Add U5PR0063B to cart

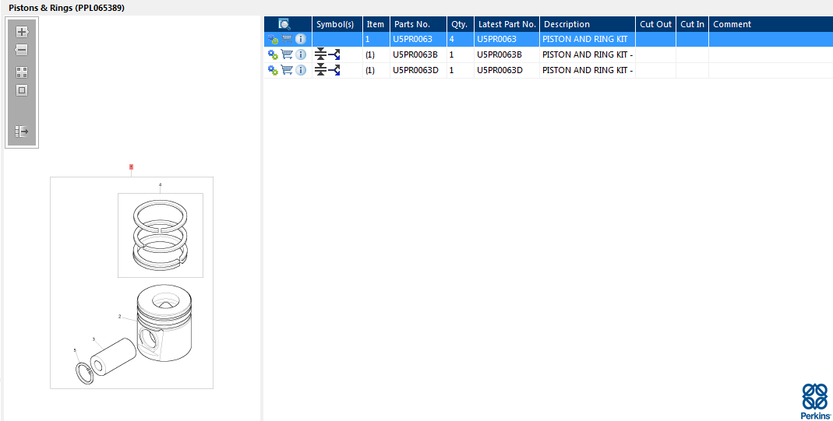(x=287, y=54)
